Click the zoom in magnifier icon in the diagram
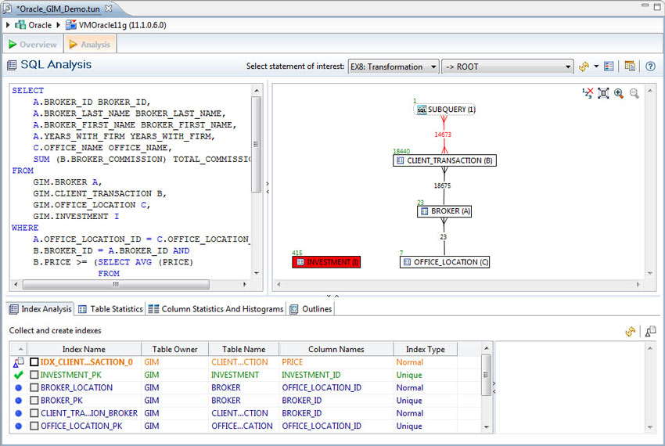The height and width of the screenshot is (446, 665). [618, 93]
